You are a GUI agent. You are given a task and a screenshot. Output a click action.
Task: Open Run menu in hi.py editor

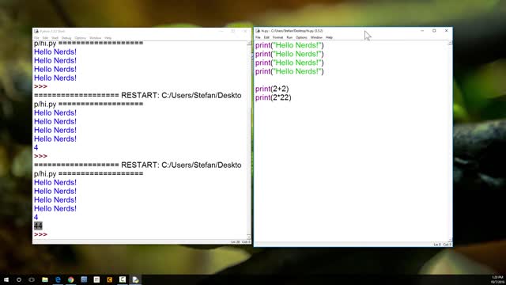[289, 37]
